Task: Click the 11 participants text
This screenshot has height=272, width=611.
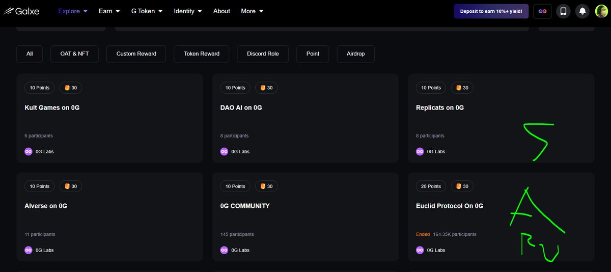Action: pos(40,234)
